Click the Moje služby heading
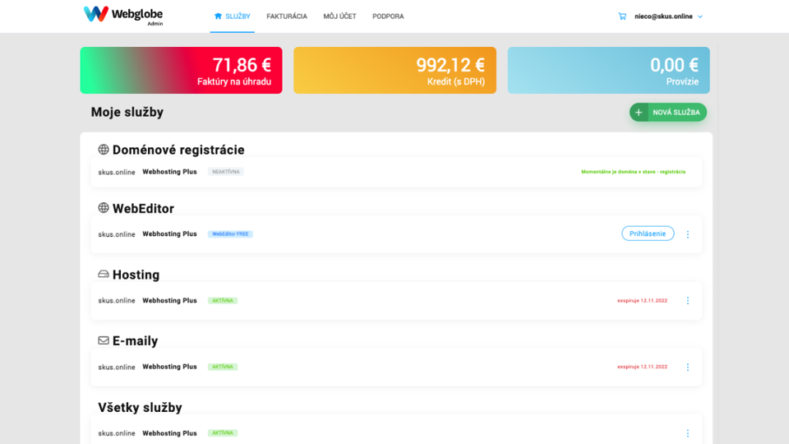The width and height of the screenshot is (789, 444). pos(127,113)
